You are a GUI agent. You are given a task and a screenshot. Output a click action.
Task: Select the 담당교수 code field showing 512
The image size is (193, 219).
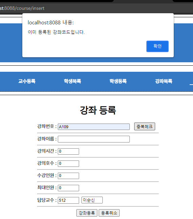coord(68,200)
